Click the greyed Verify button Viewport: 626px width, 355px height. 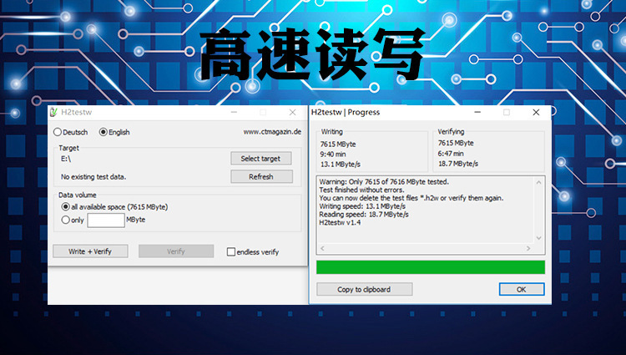click(x=176, y=251)
